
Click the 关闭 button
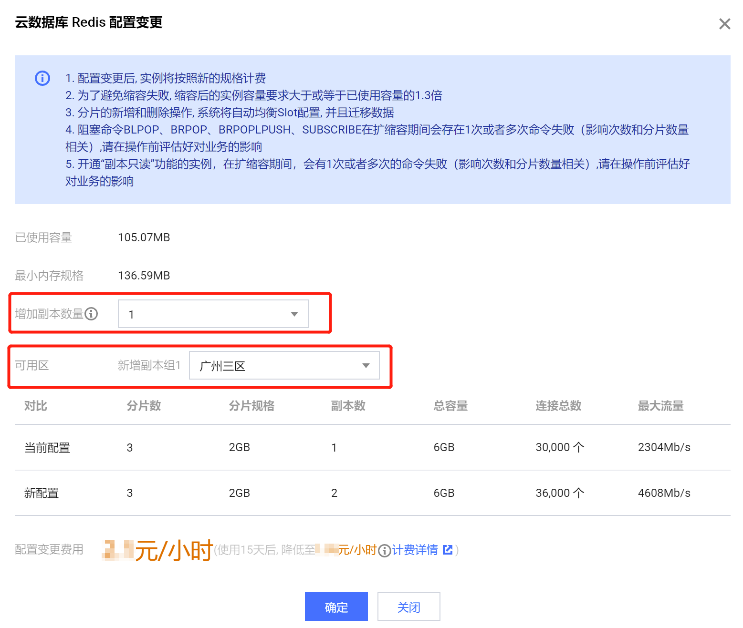409,607
